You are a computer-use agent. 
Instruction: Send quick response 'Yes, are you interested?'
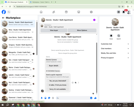58,81
